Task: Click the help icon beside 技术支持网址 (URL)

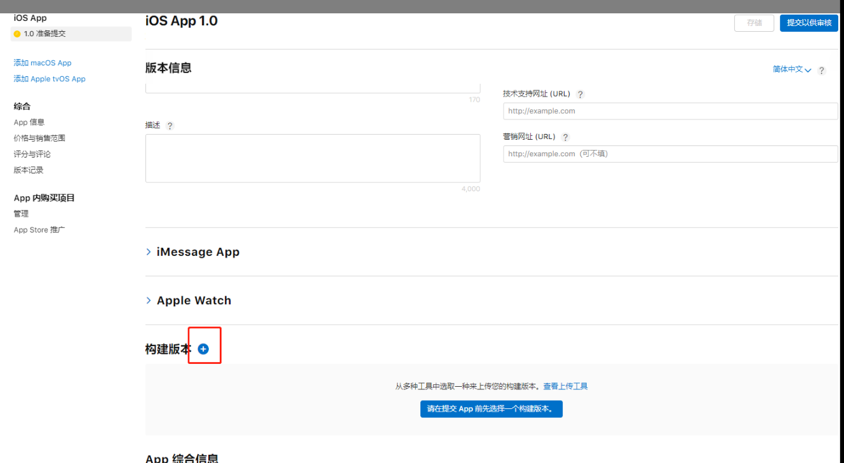Action: (x=580, y=94)
